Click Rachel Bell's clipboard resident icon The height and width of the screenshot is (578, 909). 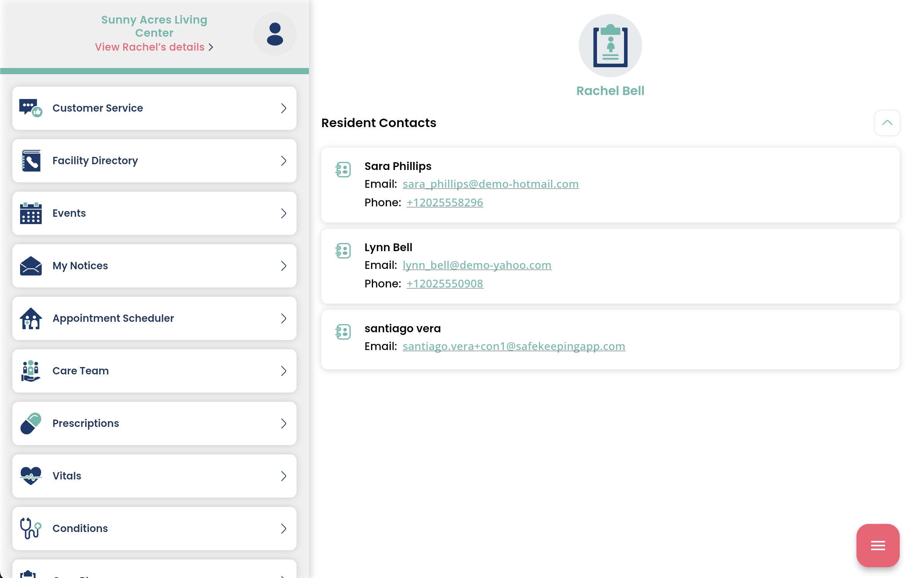point(610,46)
